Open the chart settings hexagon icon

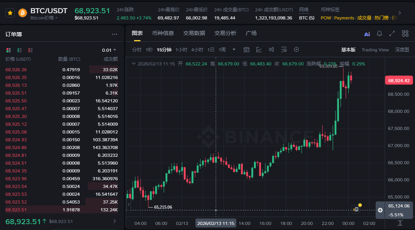coord(296,50)
